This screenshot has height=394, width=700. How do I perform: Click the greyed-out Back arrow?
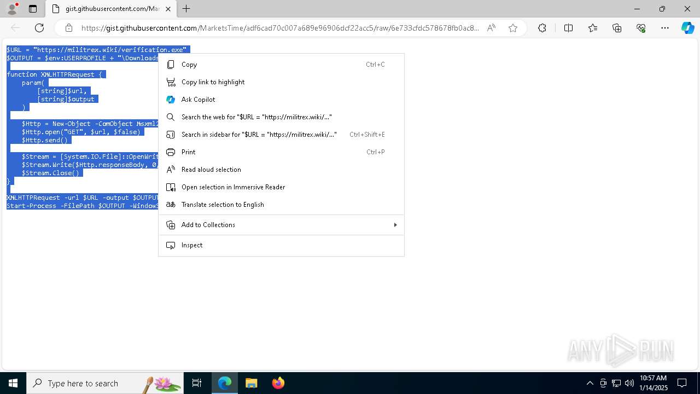coord(15,28)
